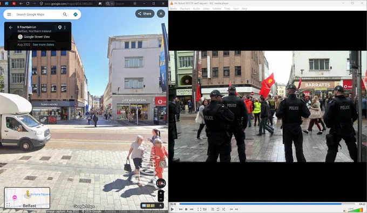Open the VLC Media menu
367x213 pixels.
tap(173, 9)
